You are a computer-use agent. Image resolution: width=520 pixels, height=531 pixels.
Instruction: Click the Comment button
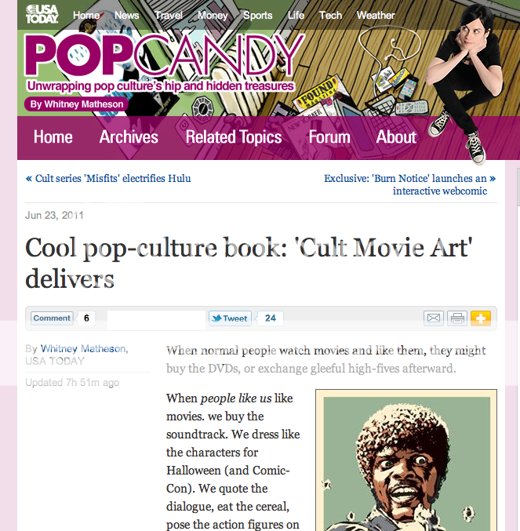tap(52, 318)
